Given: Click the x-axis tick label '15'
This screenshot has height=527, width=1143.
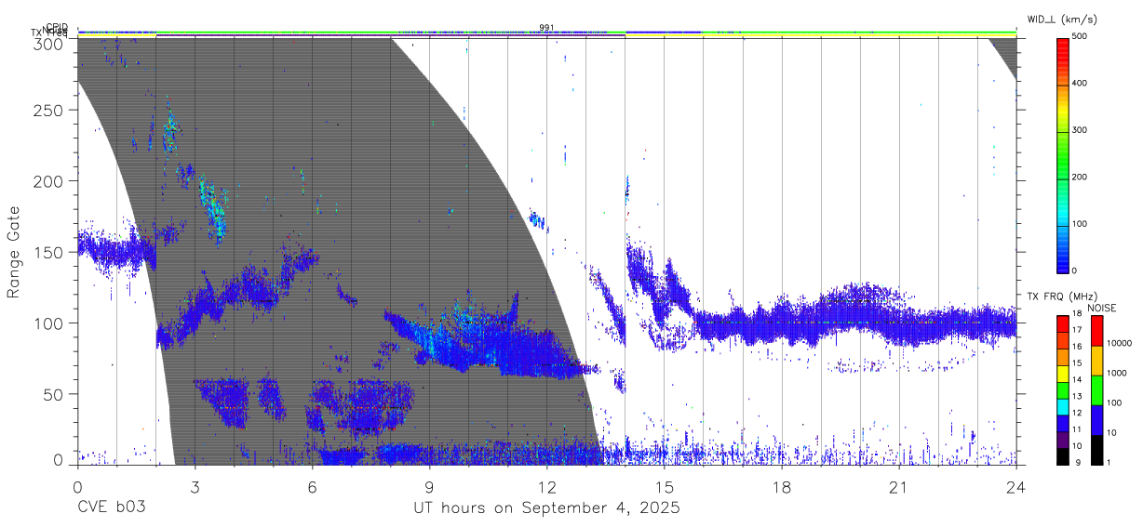Looking at the screenshot, I should click(665, 487).
